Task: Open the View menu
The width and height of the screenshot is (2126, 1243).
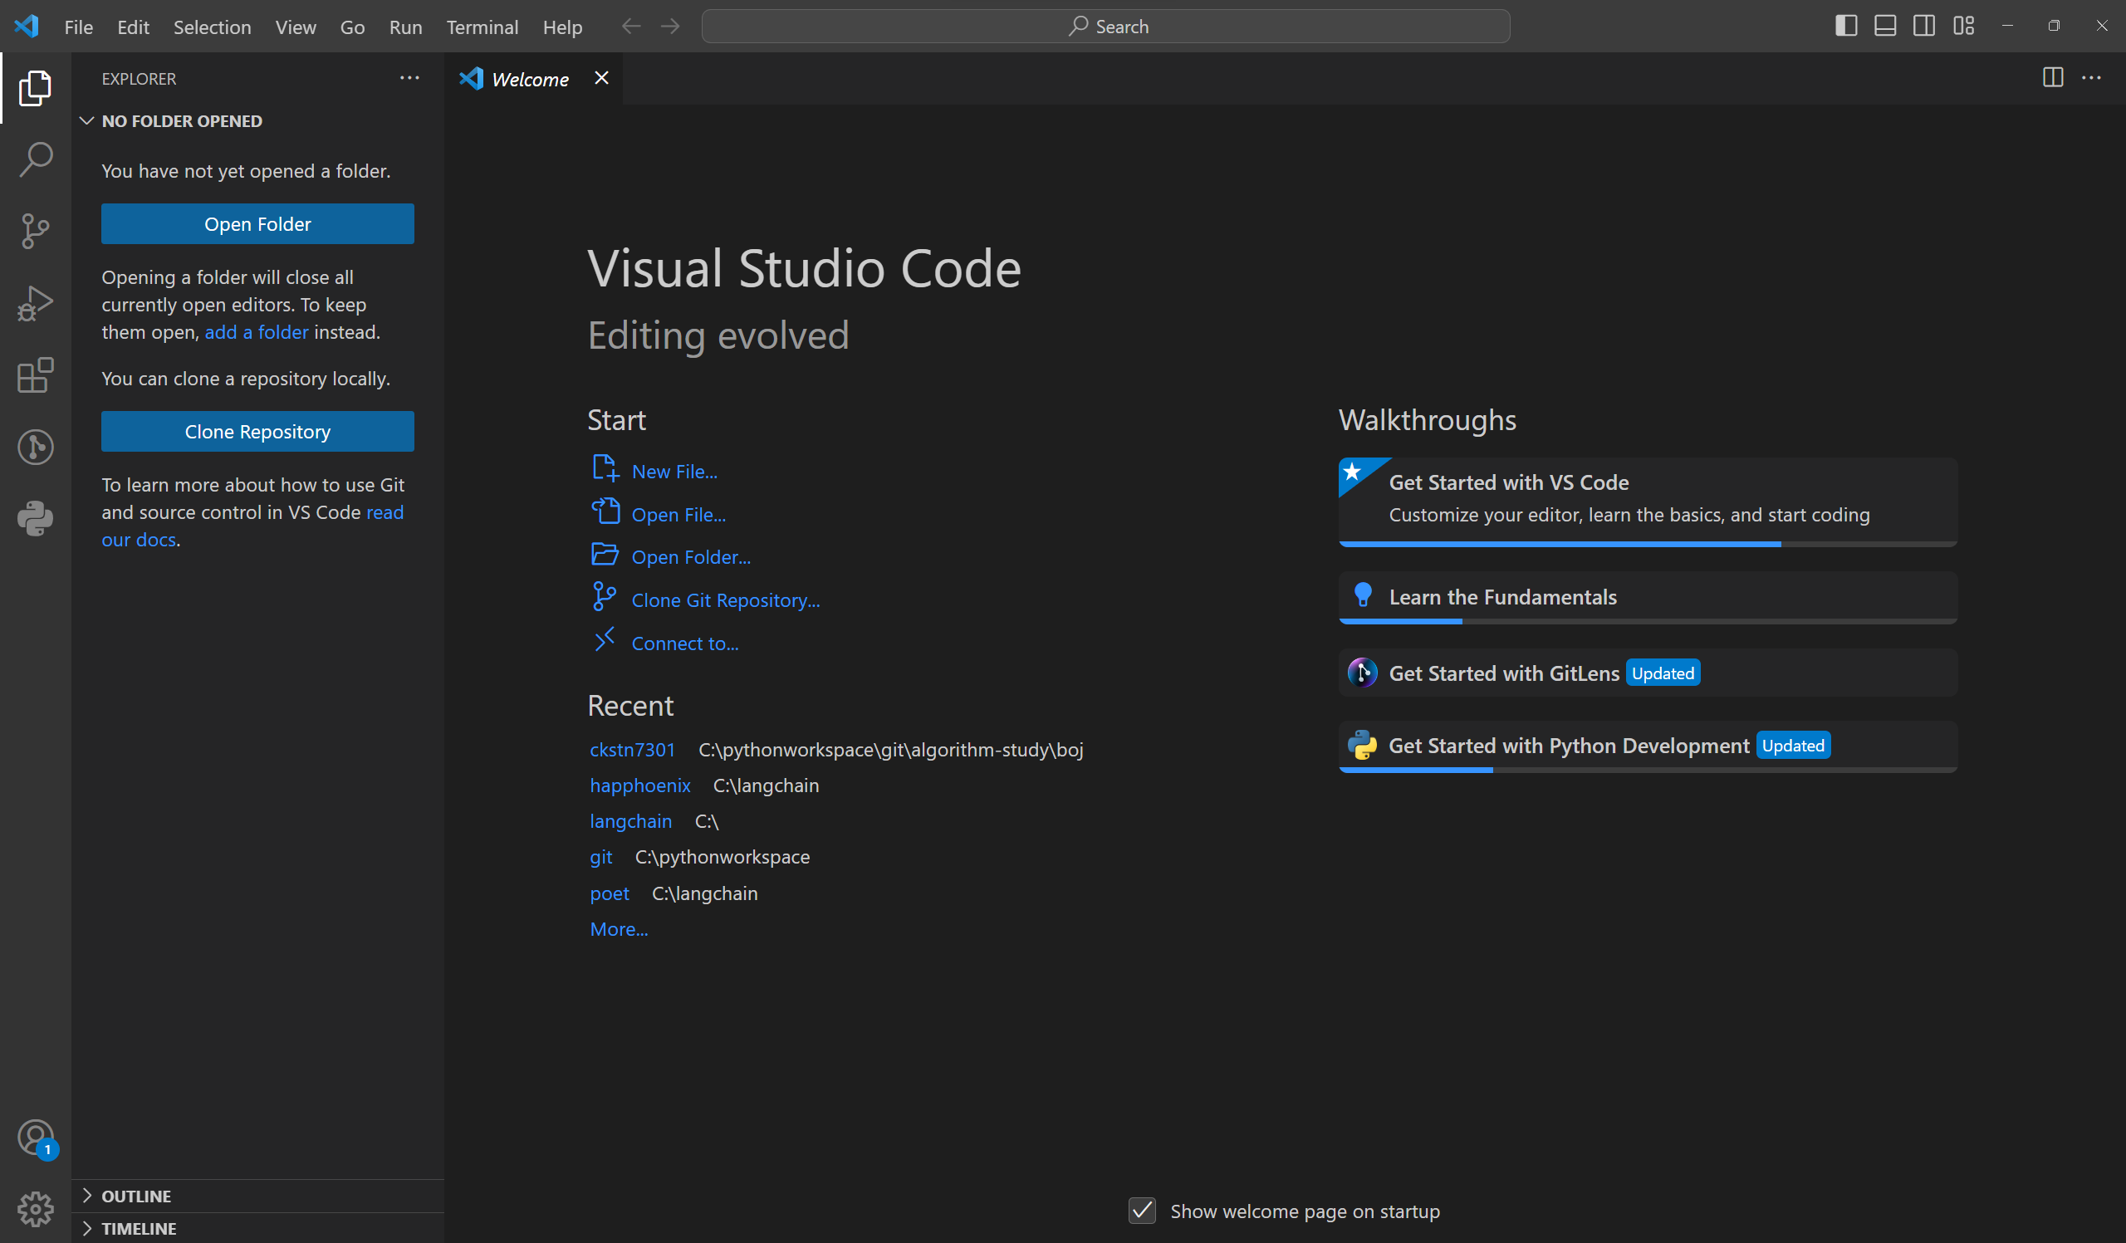Action: coord(296,27)
